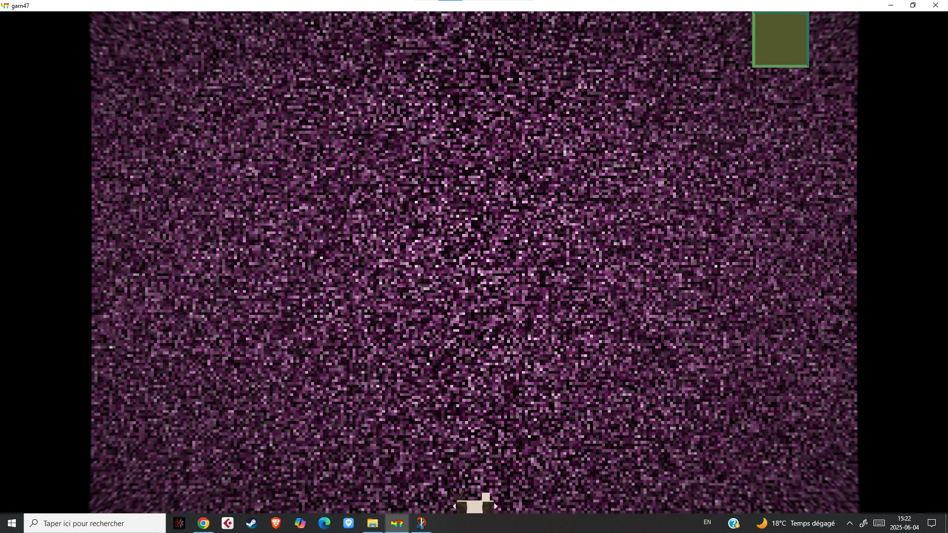Open Microsoft Edge from the taskbar
The width and height of the screenshot is (948, 533).
pos(324,523)
